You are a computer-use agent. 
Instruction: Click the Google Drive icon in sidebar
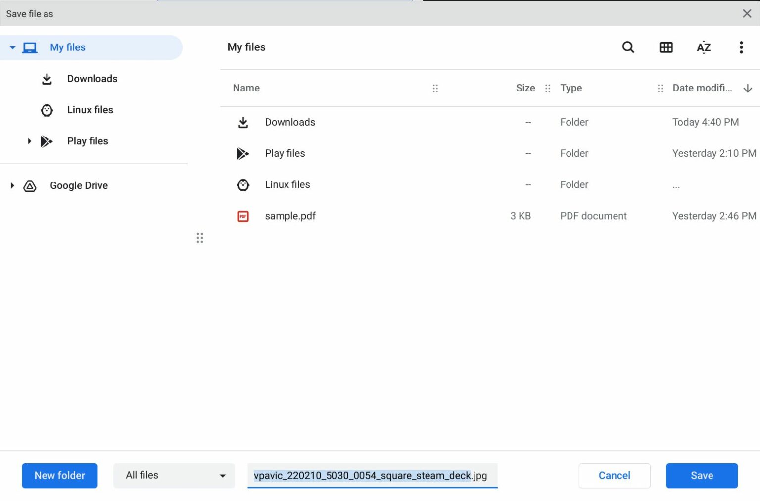(30, 185)
